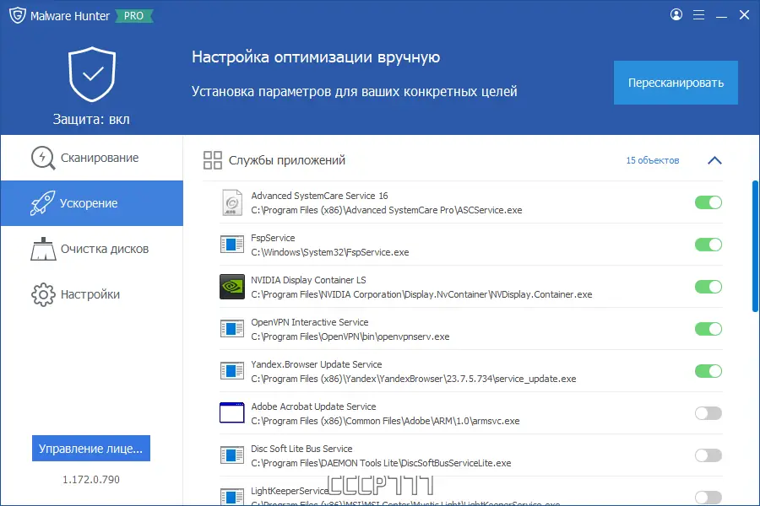Viewport: 760px width, 506px height.
Task: Open the user account icon
Action: (x=676, y=14)
